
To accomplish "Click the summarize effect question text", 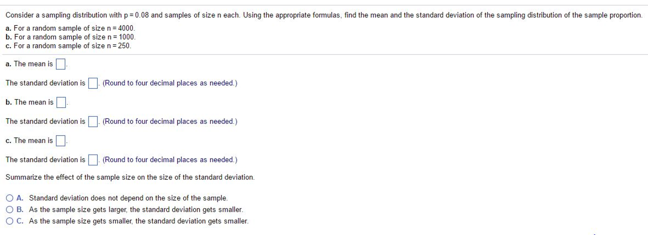I will (130, 177).
